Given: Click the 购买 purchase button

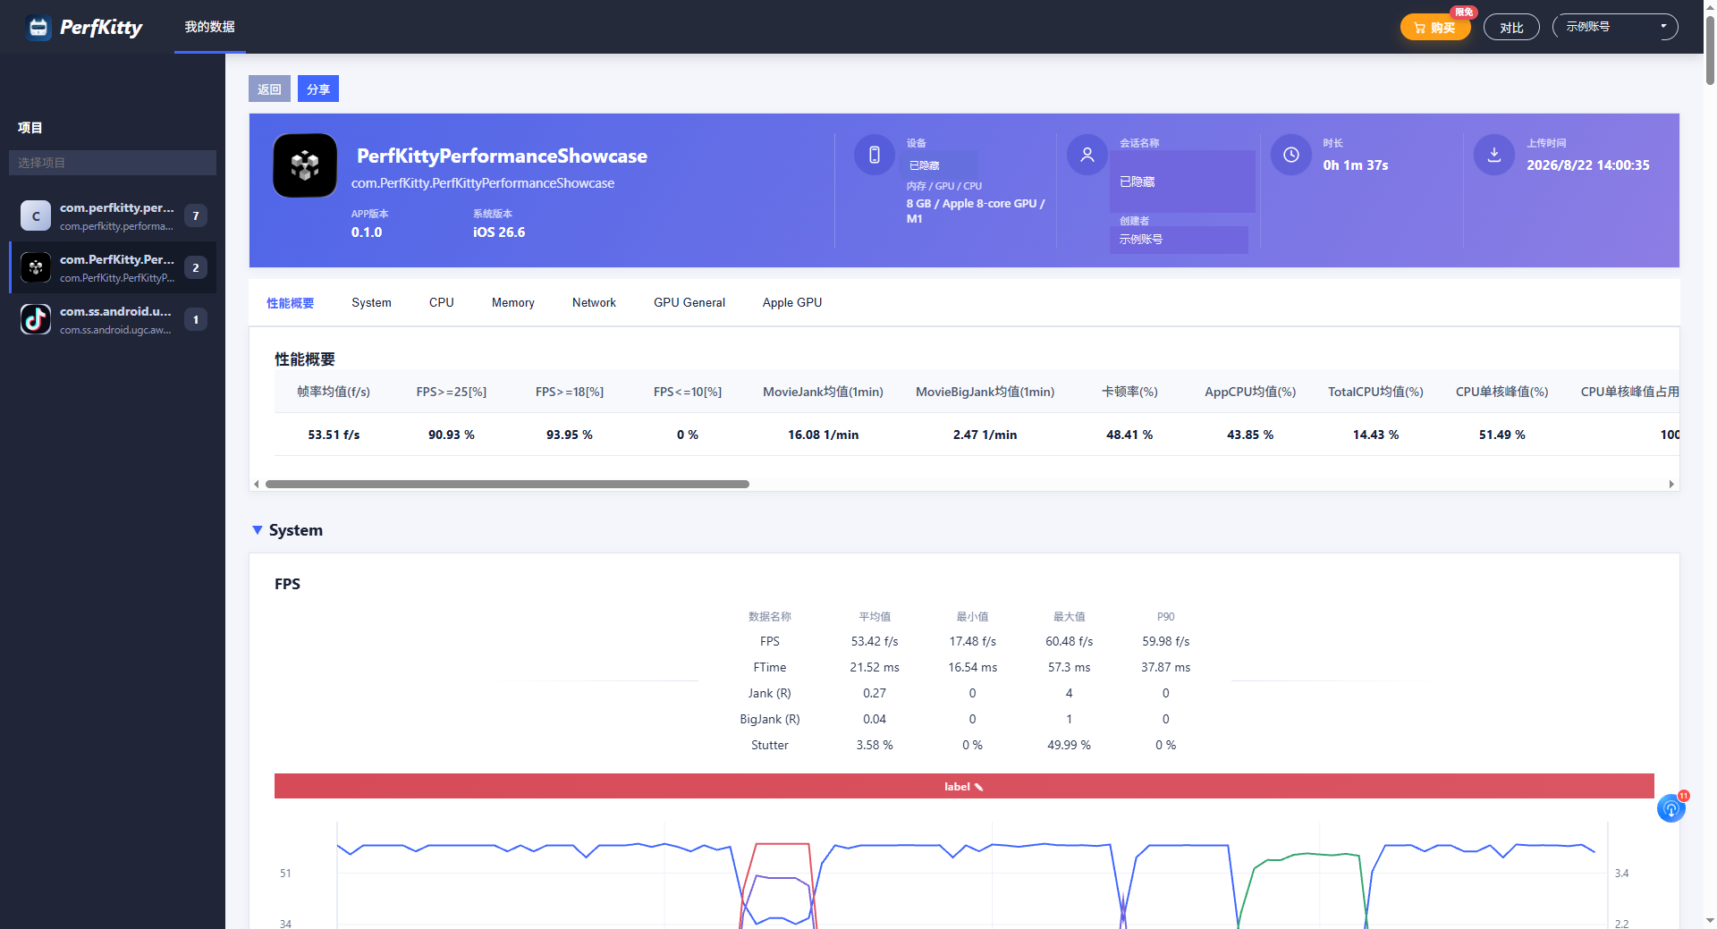Looking at the screenshot, I should [1435, 27].
